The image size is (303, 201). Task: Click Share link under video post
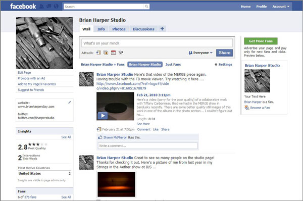[x=165, y=129]
